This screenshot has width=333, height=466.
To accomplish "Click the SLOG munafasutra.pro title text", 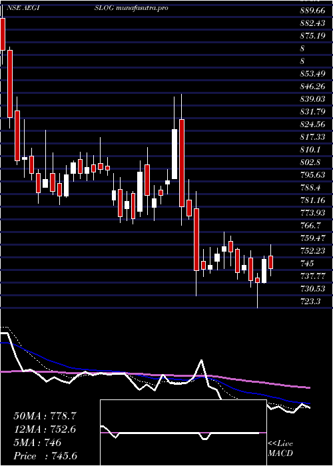I will (132, 8).
